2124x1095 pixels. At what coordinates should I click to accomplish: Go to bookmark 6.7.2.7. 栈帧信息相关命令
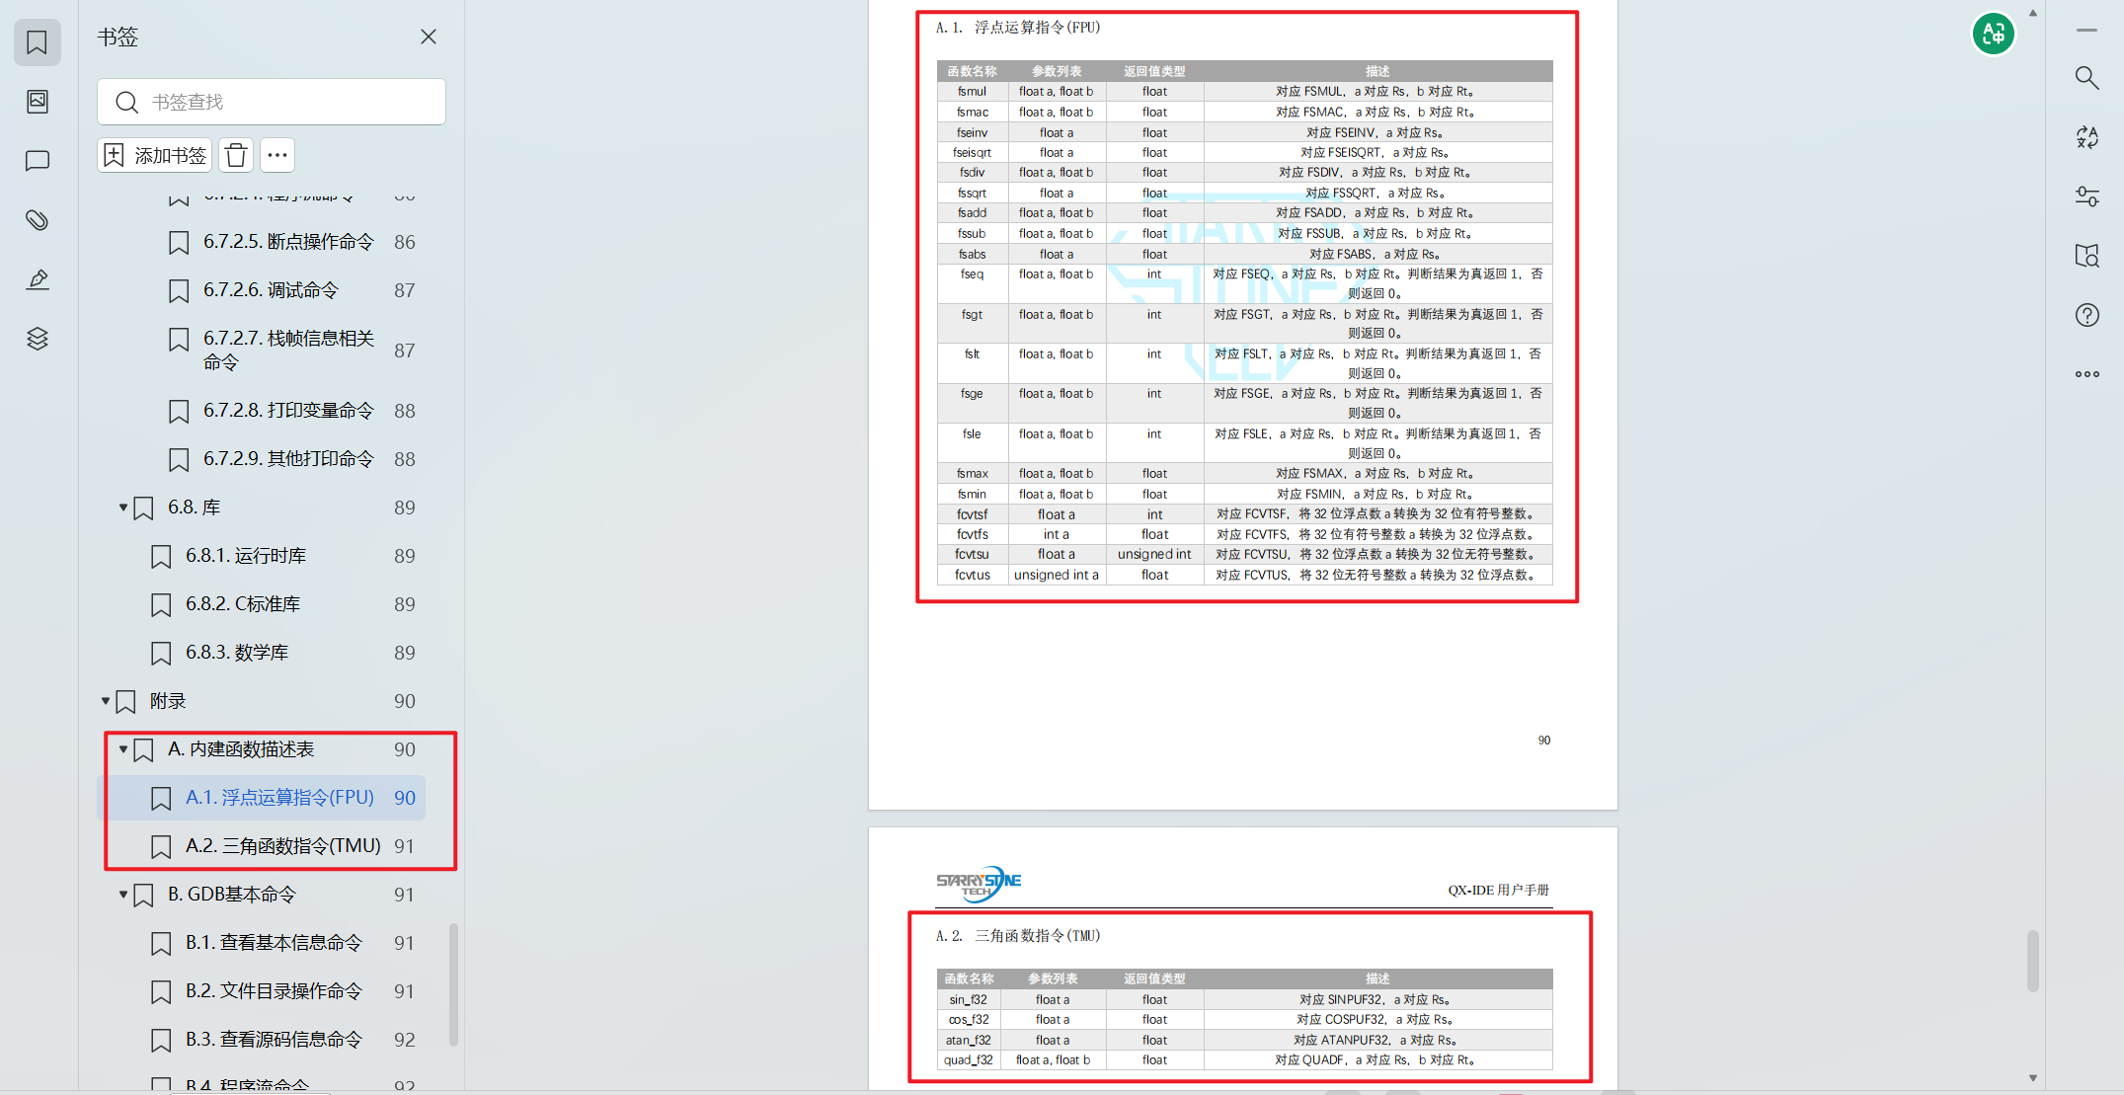[288, 351]
